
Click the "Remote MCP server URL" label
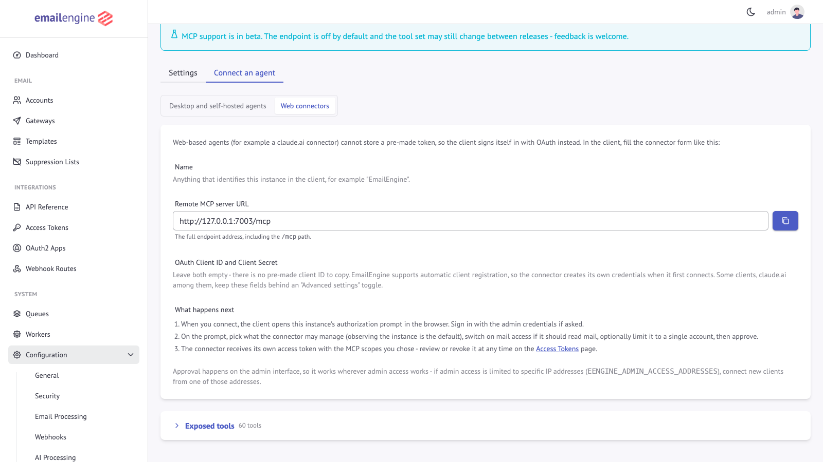(212, 204)
